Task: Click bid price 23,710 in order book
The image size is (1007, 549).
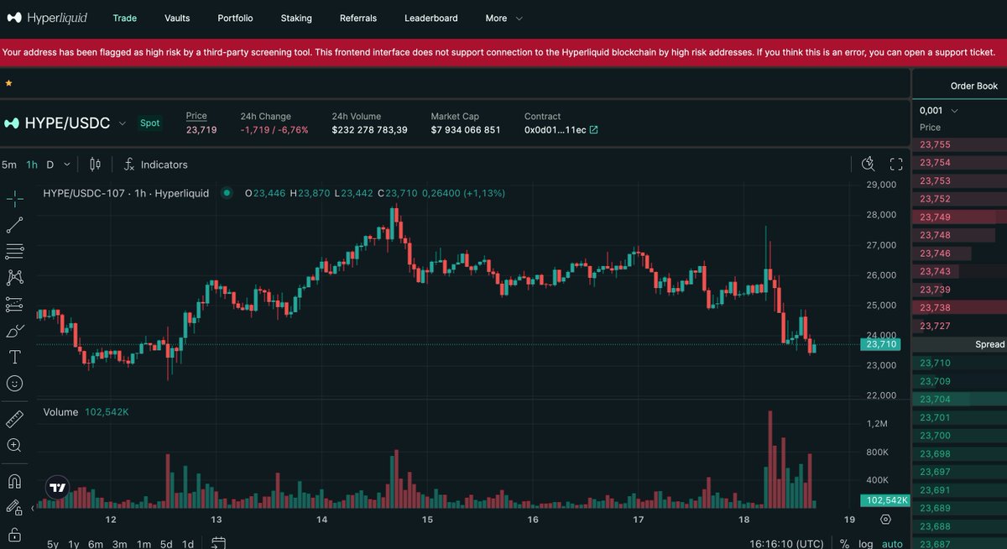Action: point(935,363)
